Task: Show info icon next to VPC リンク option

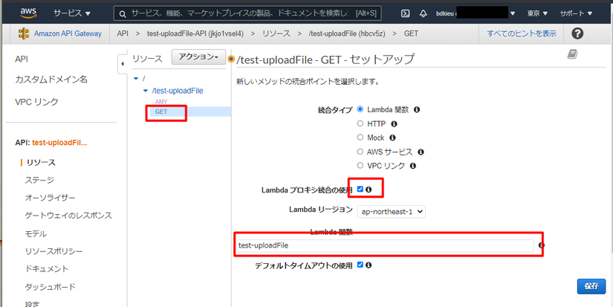Action: point(413,166)
